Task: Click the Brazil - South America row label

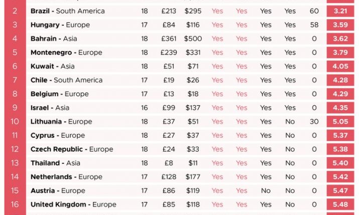Action: [x=68, y=11]
